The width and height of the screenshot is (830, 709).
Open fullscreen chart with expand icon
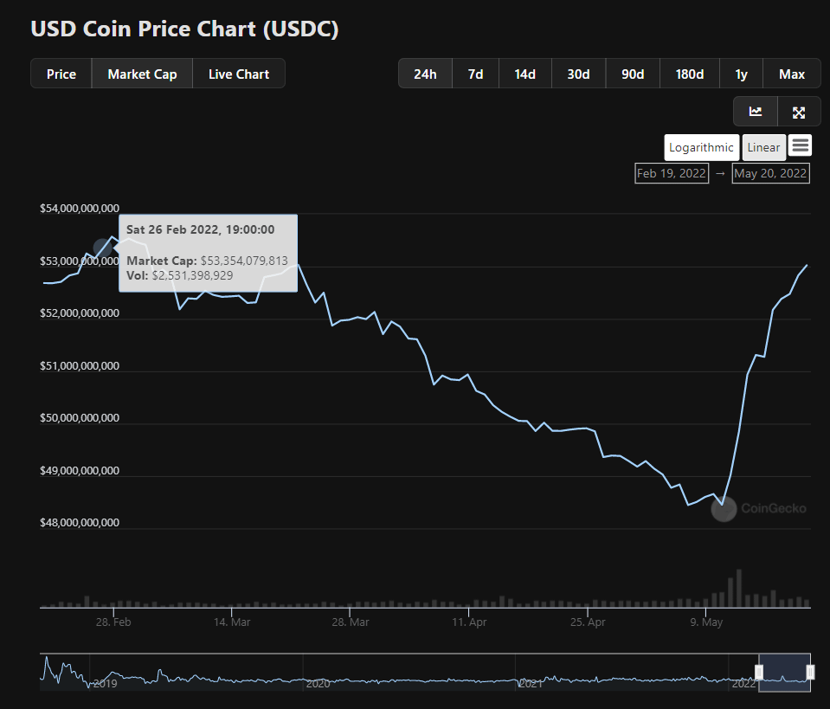(799, 112)
